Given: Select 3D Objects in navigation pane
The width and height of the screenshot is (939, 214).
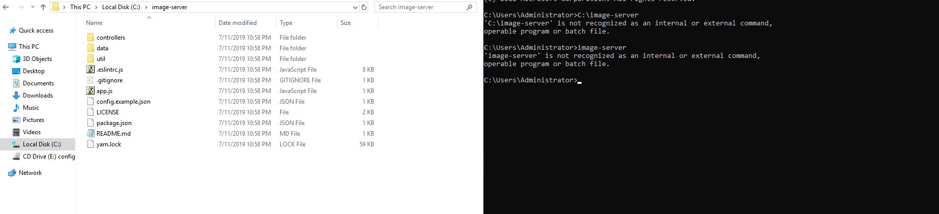Looking at the screenshot, I should [x=37, y=59].
